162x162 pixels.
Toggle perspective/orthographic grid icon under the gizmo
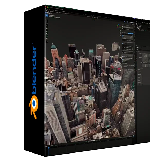click(x=120, y=36)
